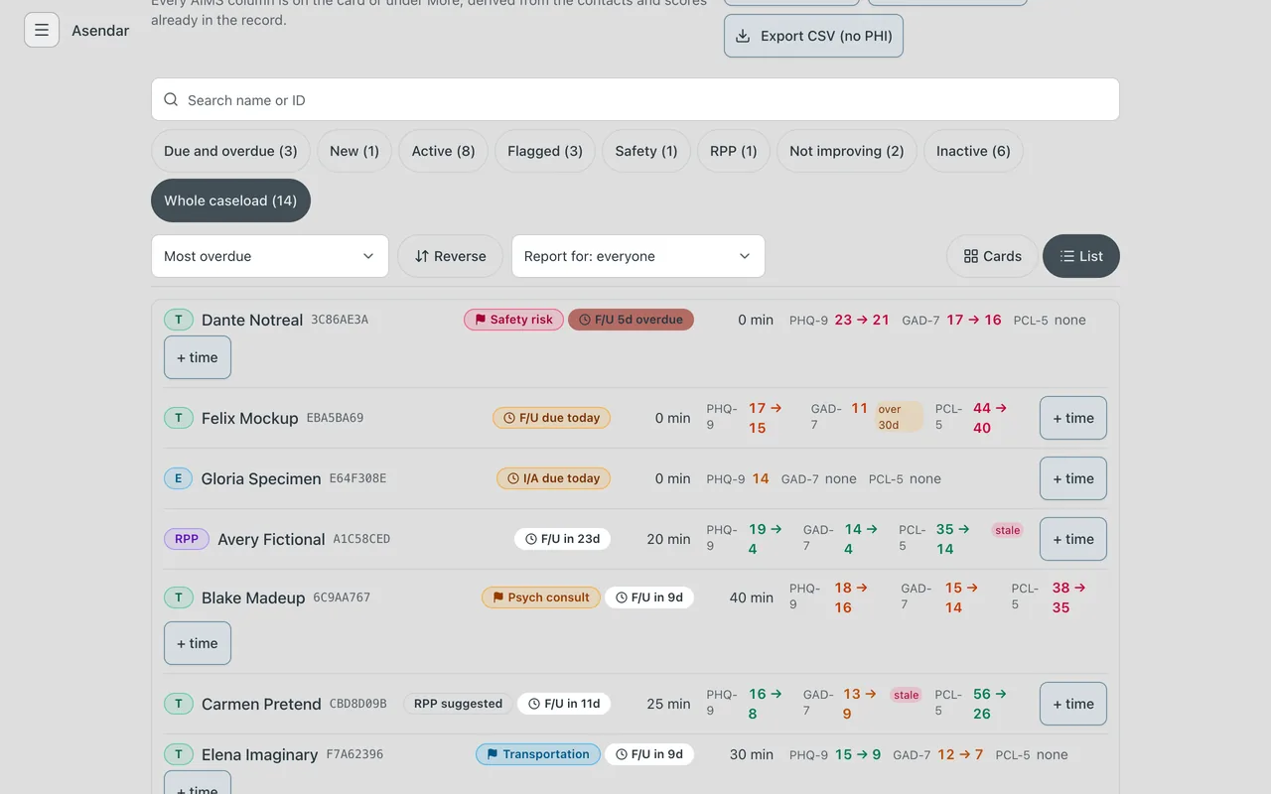Add time for Felix Mockup

(1073, 418)
